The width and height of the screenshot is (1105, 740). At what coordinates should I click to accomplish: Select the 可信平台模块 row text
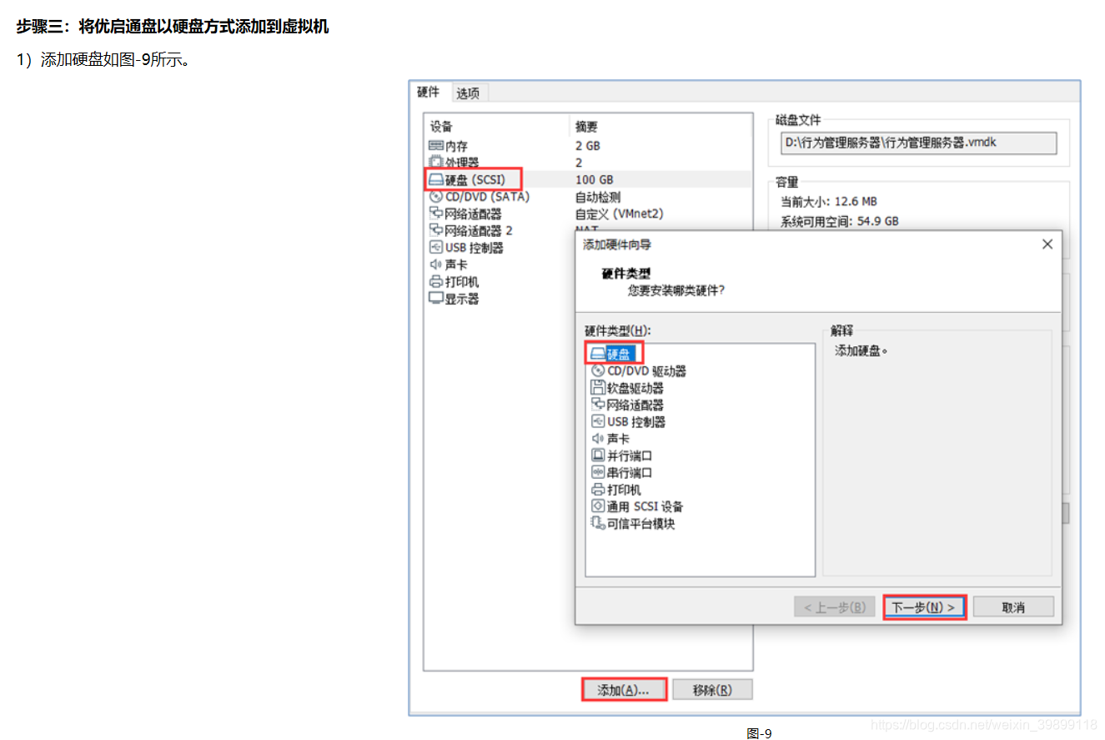click(640, 524)
